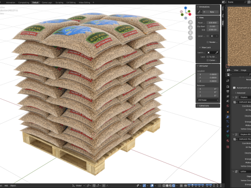Collapse the View Lock subpanel

coord(200,48)
